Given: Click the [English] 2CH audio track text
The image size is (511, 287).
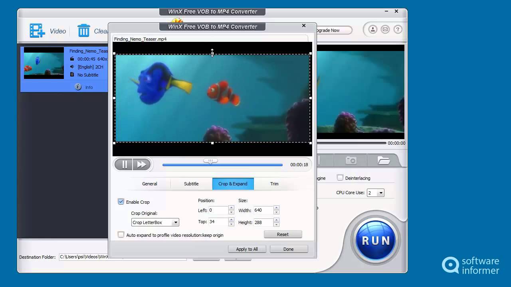Looking at the screenshot, I should [91, 67].
